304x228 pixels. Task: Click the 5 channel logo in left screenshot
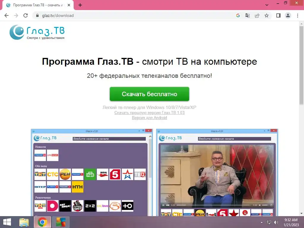[115, 174]
